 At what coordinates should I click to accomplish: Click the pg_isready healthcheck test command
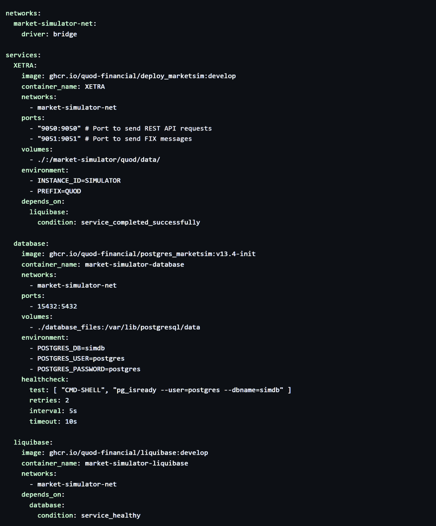200,390
